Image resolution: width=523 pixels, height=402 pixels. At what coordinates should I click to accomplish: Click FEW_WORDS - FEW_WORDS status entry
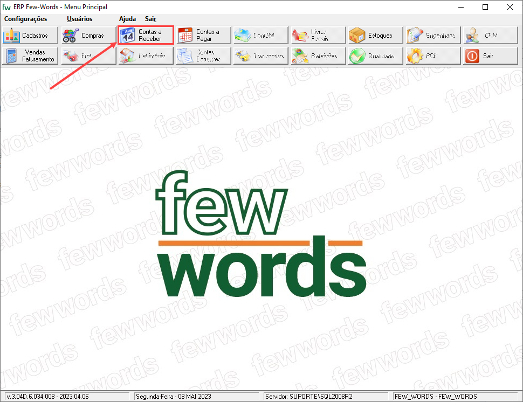tap(436, 396)
